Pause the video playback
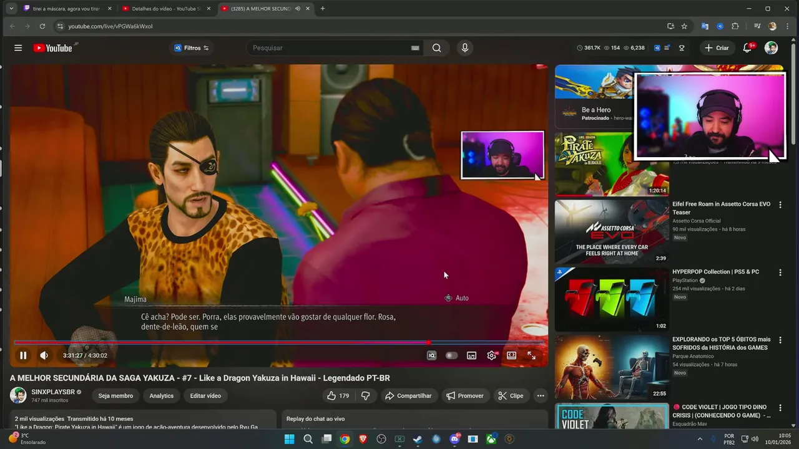Image resolution: width=799 pixels, height=449 pixels. pos(23,355)
